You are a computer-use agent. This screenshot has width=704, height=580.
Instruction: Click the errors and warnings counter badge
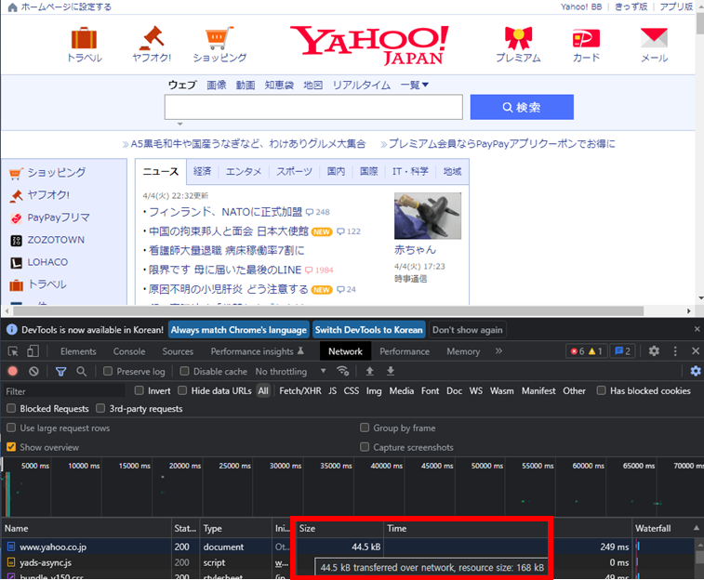586,351
